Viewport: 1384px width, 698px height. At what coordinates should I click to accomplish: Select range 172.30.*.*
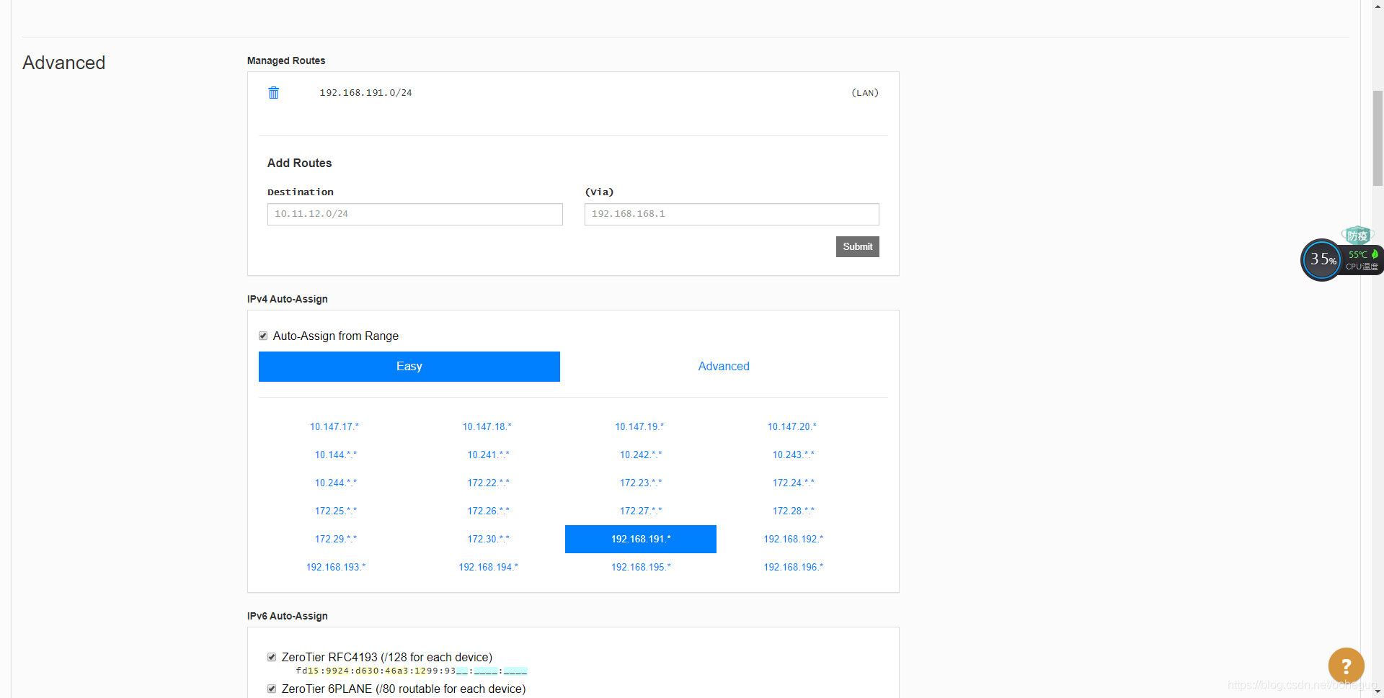[488, 540]
